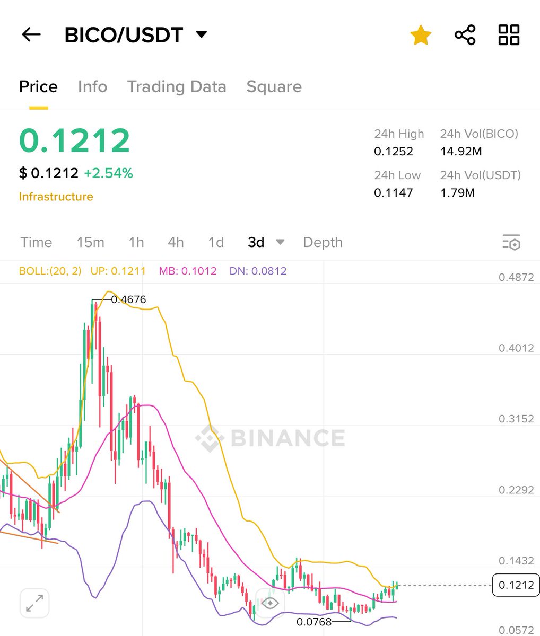Tap the 24h Low value 0.1147

[394, 193]
